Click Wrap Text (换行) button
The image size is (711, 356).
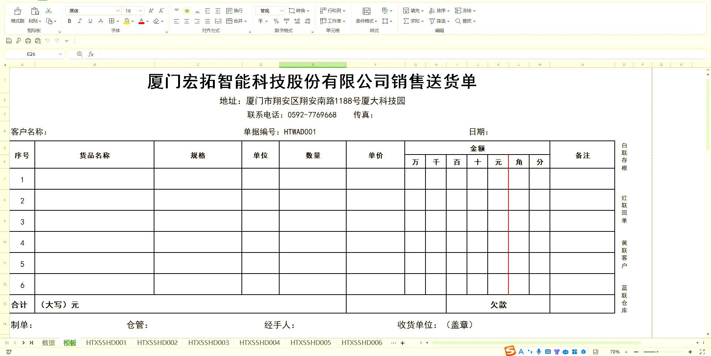[234, 11]
